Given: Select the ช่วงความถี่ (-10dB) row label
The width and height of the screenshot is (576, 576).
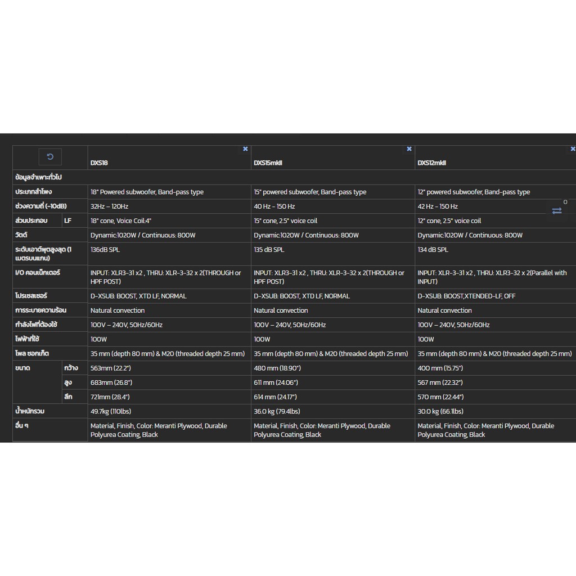Looking at the screenshot, I should (x=40, y=206).
